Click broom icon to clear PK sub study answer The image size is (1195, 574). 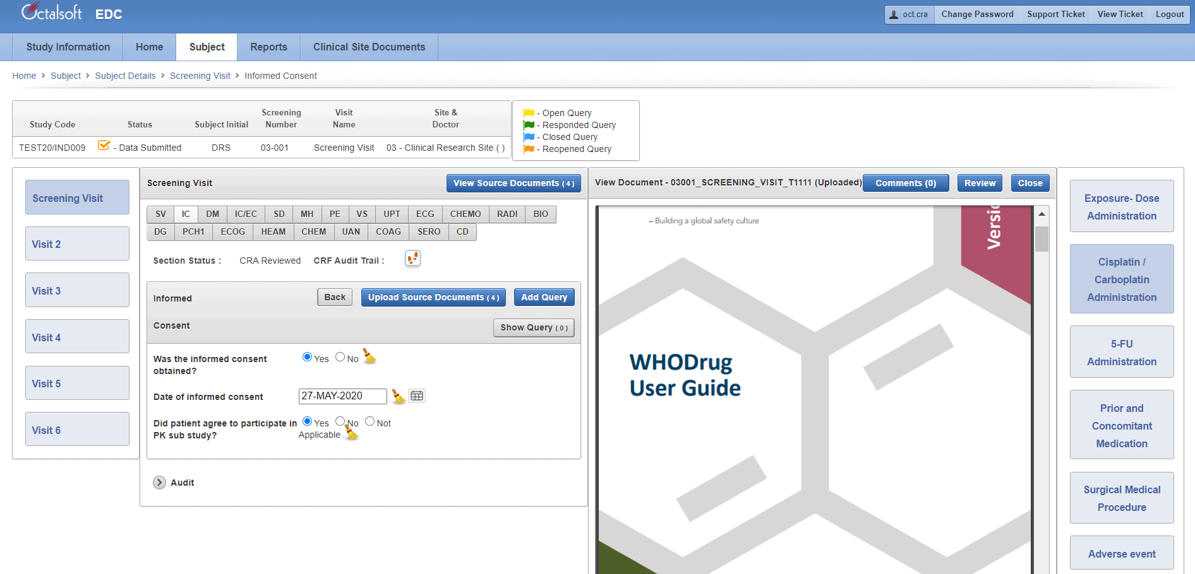[351, 433]
